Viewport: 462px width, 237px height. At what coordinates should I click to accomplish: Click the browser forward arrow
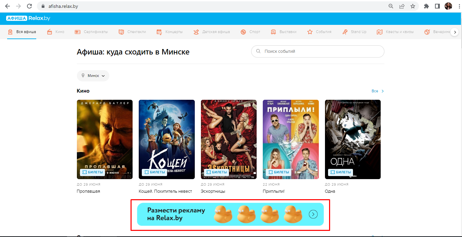(x=18, y=6)
